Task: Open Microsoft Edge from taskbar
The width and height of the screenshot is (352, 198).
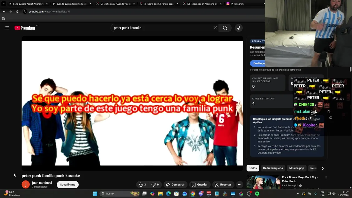Action: (169, 194)
